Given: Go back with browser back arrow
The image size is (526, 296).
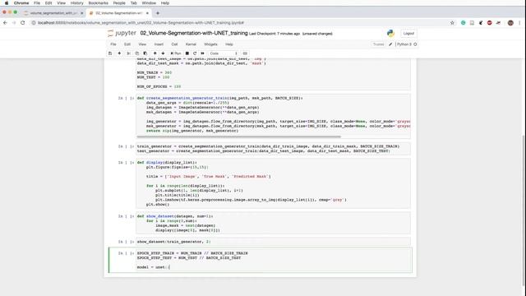Looking at the screenshot, I should tap(5, 23).
